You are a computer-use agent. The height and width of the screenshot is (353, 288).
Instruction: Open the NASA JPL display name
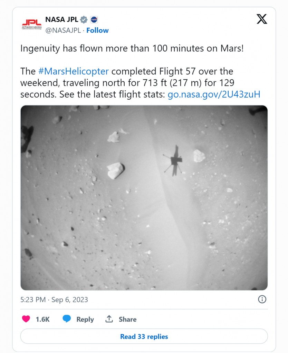pyautogui.click(x=62, y=19)
